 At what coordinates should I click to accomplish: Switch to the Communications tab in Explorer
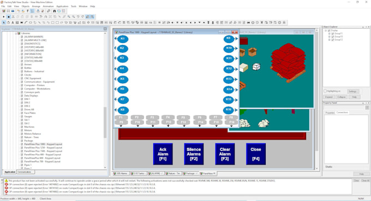25,172
